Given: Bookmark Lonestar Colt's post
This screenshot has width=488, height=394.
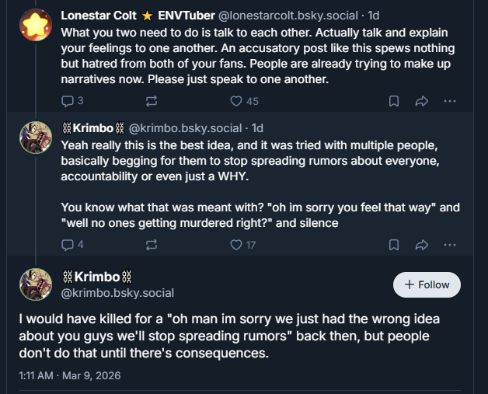Looking at the screenshot, I should pyautogui.click(x=394, y=101).
